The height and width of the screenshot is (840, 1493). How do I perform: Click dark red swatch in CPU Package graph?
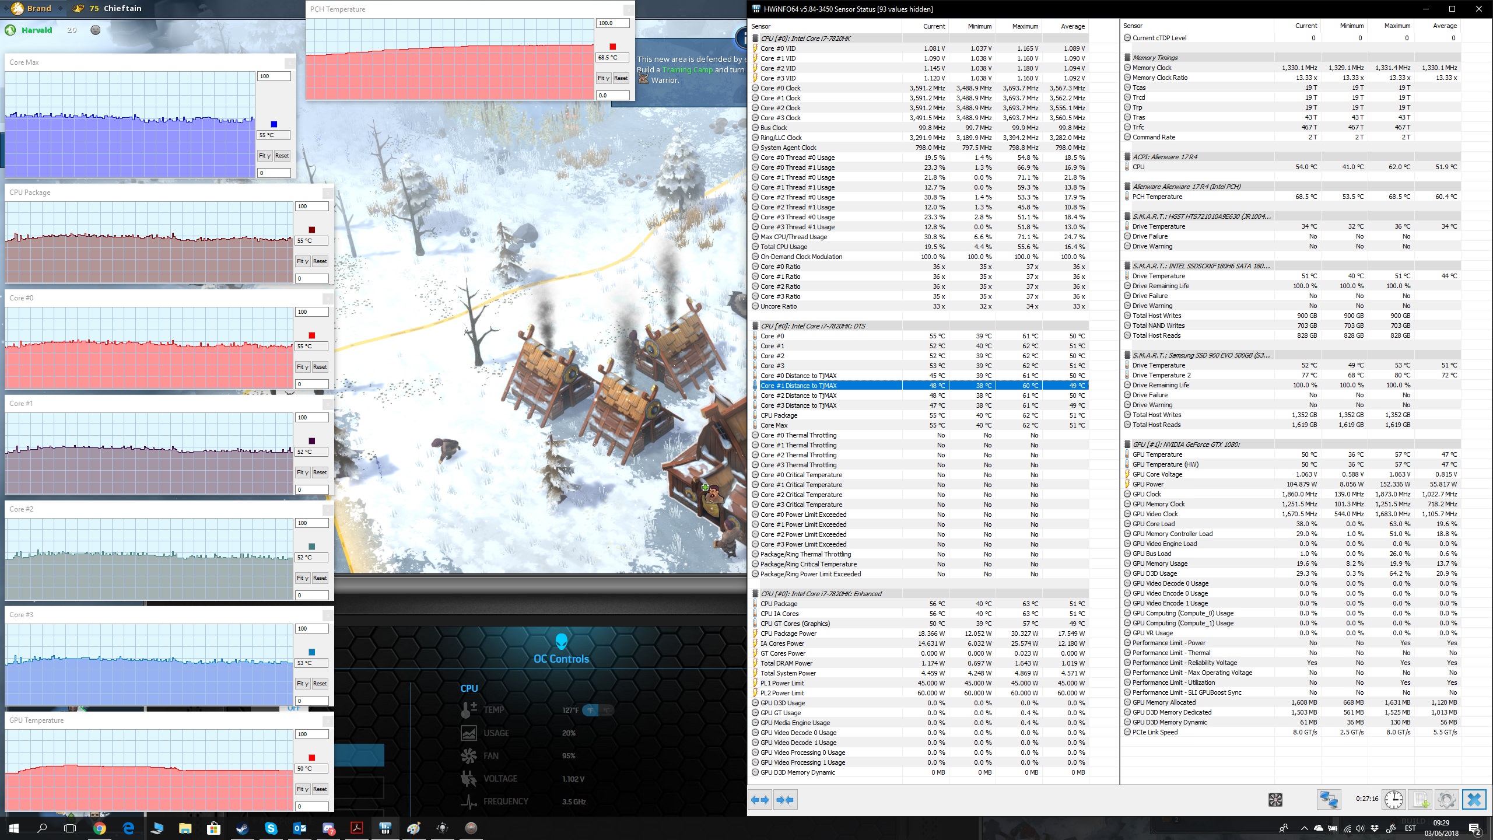(311, 230)
